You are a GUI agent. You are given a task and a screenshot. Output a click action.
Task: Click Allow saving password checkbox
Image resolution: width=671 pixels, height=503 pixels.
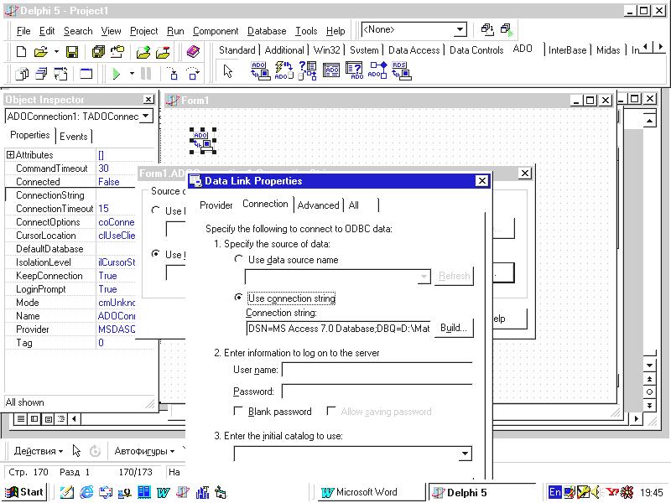pyautogui.click(x=330, y=411)
